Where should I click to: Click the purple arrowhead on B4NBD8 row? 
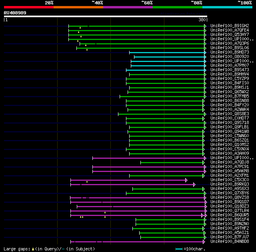(204, 242)
